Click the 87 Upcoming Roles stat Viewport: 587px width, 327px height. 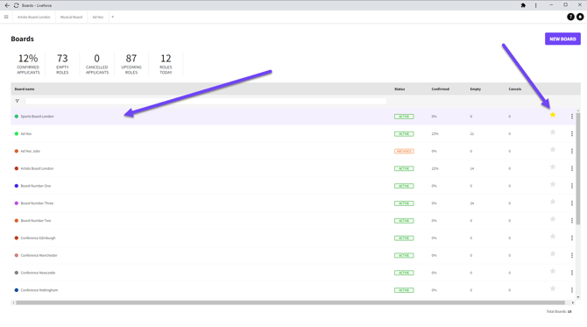pos(131,64)
